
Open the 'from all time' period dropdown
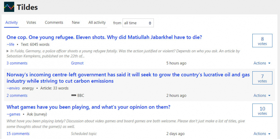tap(138, 23)
